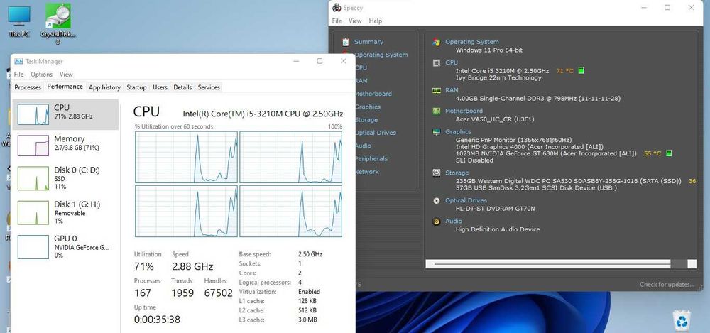The width and height of the screenshot is (710, 333).
Task: Switch to the Services tab
Action: coord(209,87)
